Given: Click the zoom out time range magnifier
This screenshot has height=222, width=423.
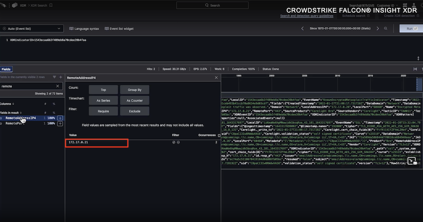Looking at the screenshot, I should click(x=385, y=29).
